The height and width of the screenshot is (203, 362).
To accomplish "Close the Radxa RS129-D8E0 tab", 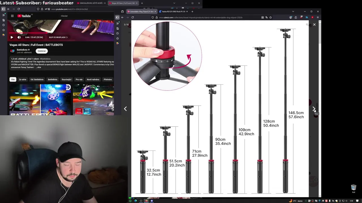I will (187, 12).
